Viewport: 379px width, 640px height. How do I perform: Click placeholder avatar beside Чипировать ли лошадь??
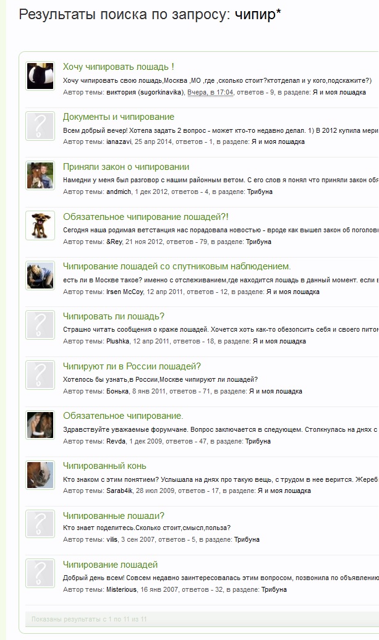tap(40, 326)
